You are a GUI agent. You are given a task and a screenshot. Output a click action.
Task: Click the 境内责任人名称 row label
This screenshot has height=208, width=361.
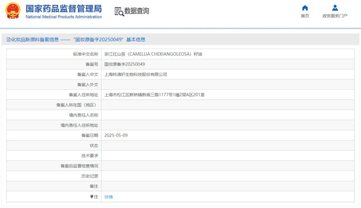(83, 115)
